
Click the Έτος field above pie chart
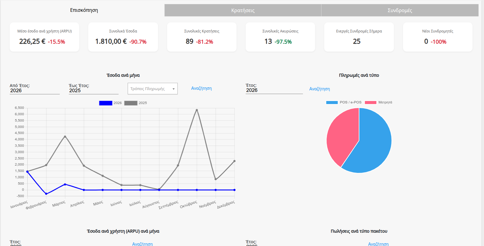pos(274,90)
